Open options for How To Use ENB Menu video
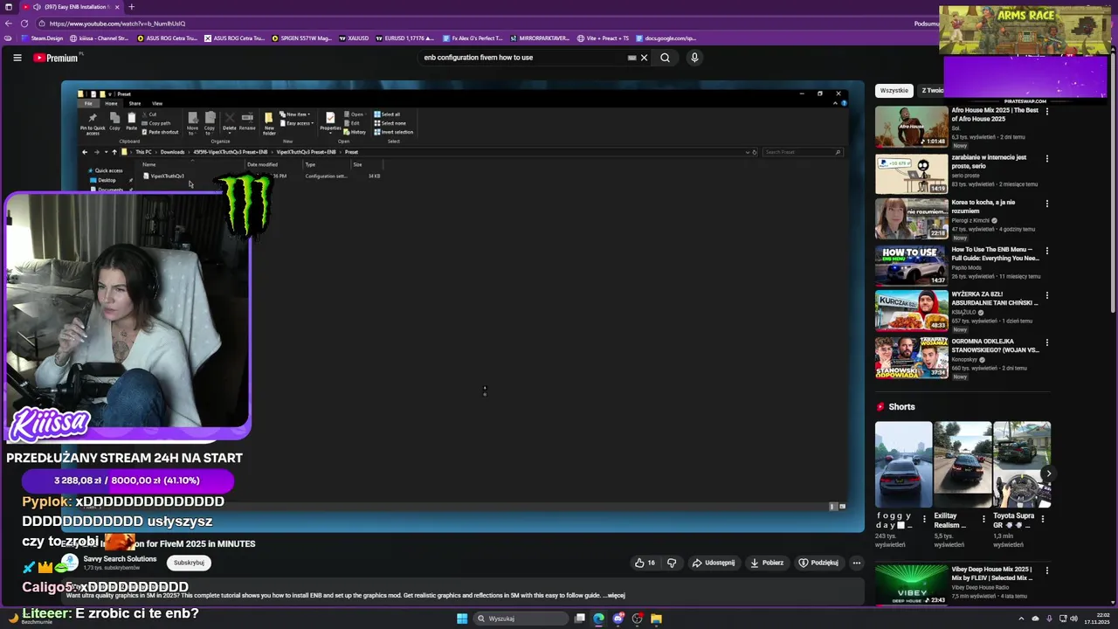Image resolution: width=1118 pixels, height=629 pixels. [1047, 250]
